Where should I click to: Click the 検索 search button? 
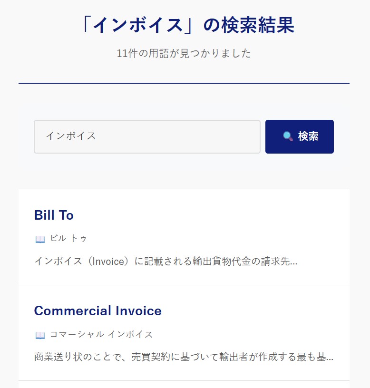[300, 136]
